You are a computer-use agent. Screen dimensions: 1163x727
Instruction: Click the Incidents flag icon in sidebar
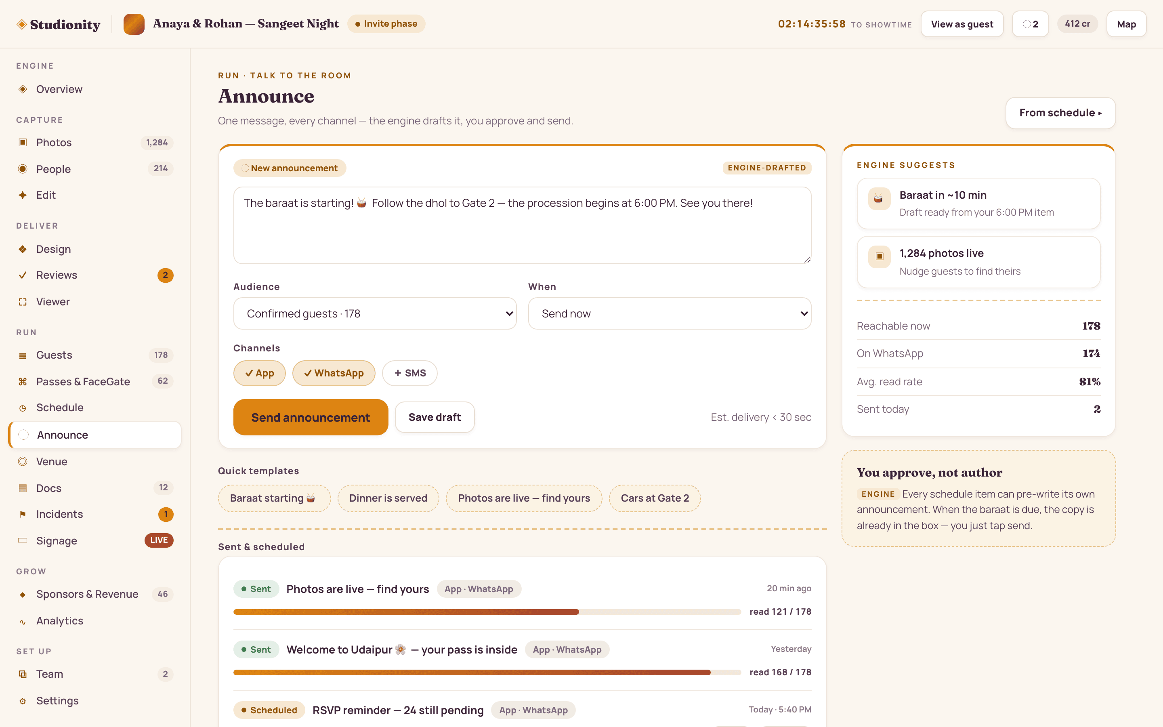pyautogui.click(x=23, y=514)
